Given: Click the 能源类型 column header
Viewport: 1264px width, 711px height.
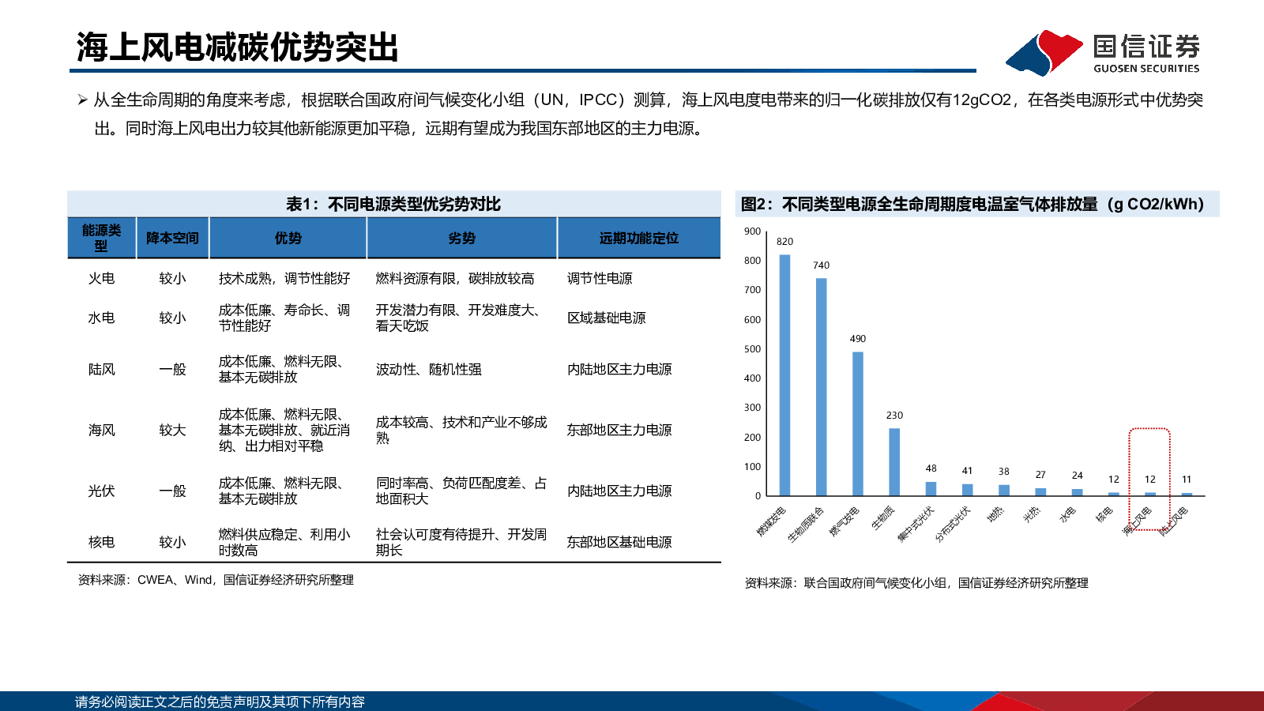Looking at the screenshot, I should [101, 238].
